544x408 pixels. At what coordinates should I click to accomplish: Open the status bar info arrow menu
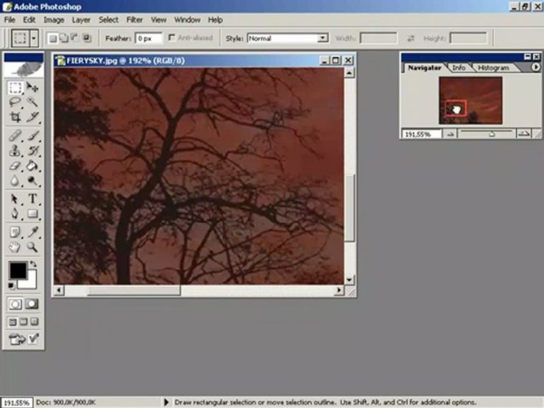click(x=166, y=402)
